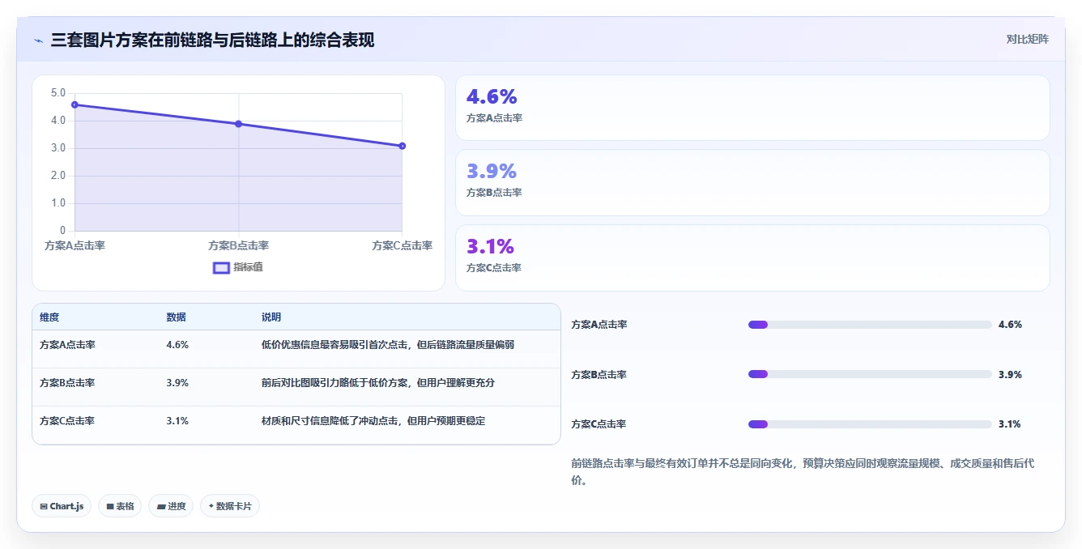Click the 方案B点击率 x-axis label
1082x549 pixels.
point(238,245)
